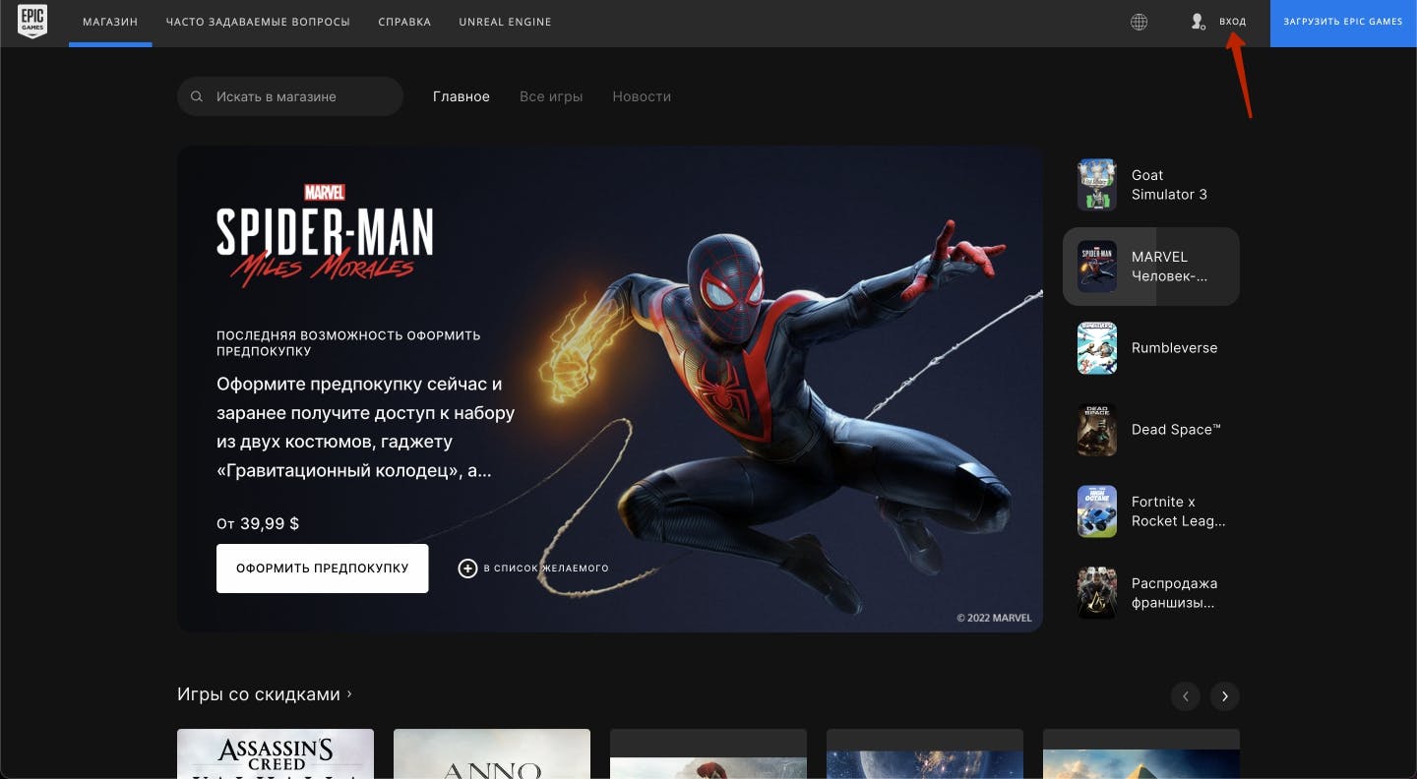Click Последняя возможность оформить предпокупку text
This screenshot has width=1417, height=779.
tap(348, 343)
